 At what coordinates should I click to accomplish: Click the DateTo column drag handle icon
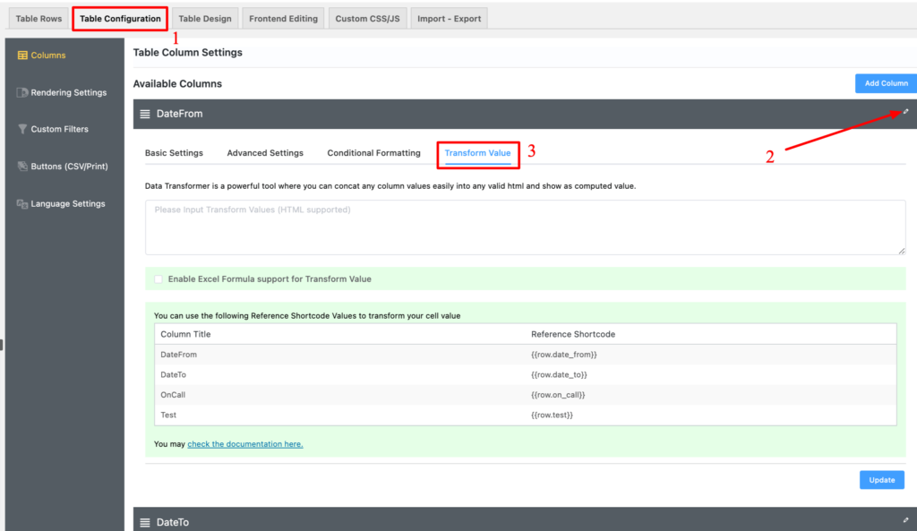145,522
